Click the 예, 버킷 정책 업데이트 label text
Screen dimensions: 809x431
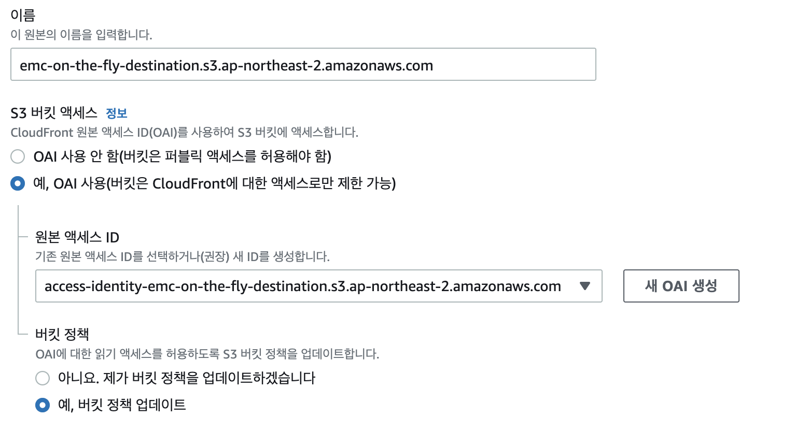click(122, 405)
